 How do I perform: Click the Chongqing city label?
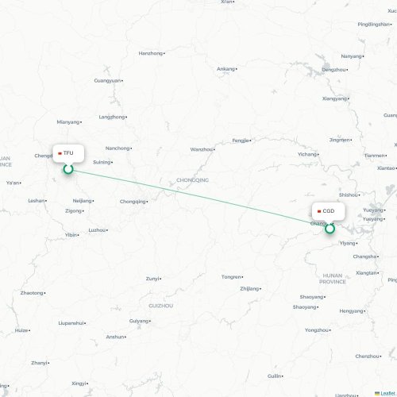[133, 202]
